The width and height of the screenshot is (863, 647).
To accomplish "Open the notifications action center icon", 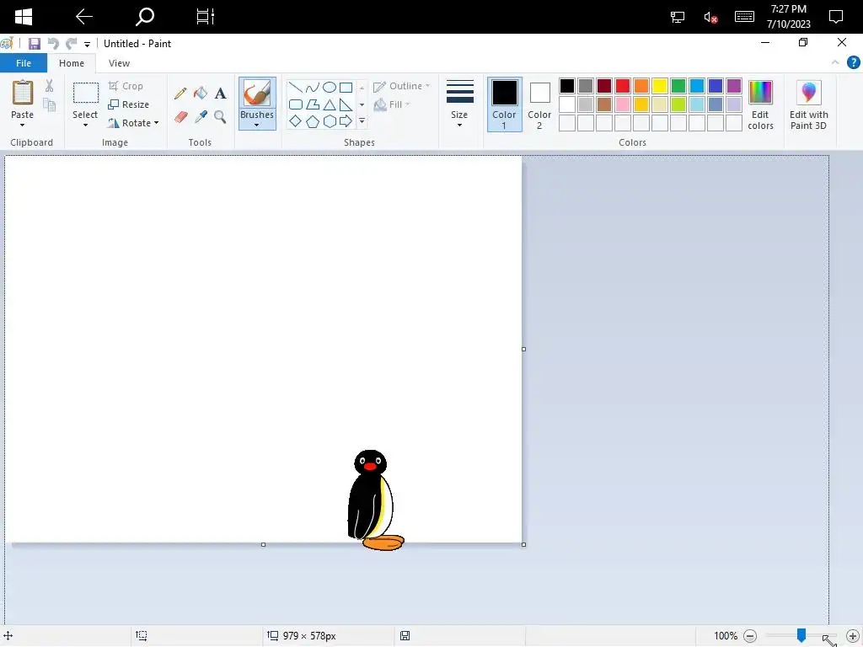I will point(835,17).
